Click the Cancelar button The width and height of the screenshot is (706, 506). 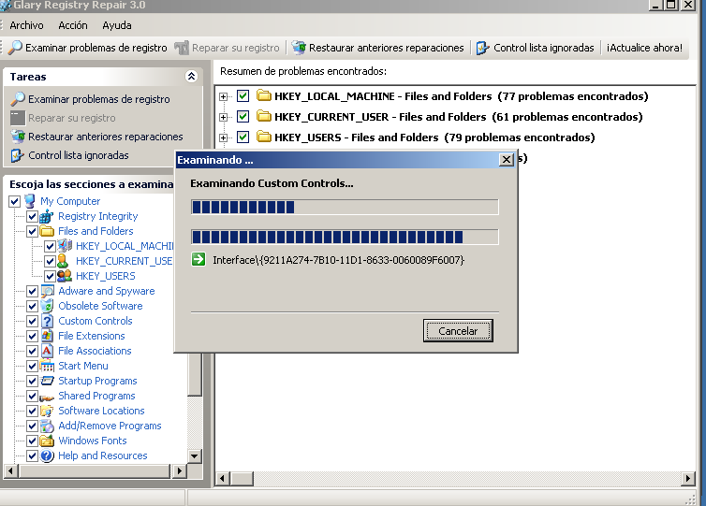click(x=458, y=330)
